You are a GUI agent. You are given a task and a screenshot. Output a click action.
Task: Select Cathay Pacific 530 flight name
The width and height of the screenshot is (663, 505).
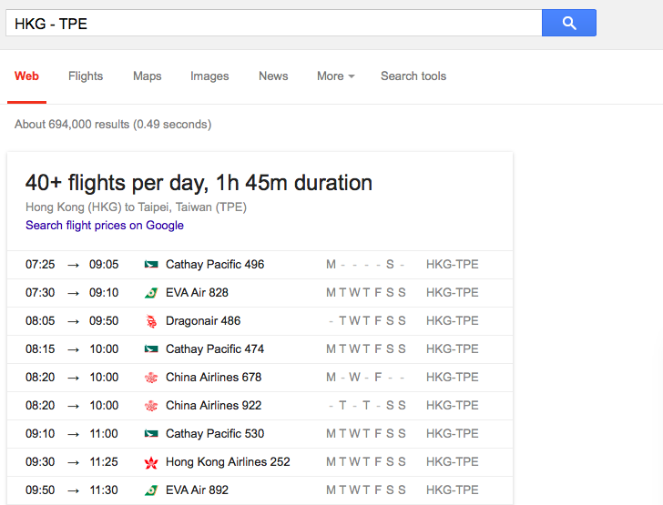pos(215,434)
